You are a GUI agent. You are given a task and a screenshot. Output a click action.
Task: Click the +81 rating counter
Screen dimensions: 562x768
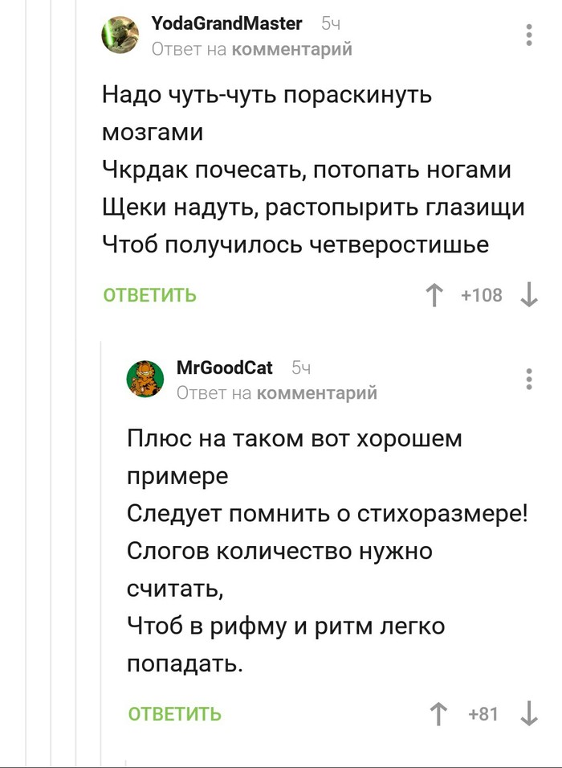click(x=483, y=713)
